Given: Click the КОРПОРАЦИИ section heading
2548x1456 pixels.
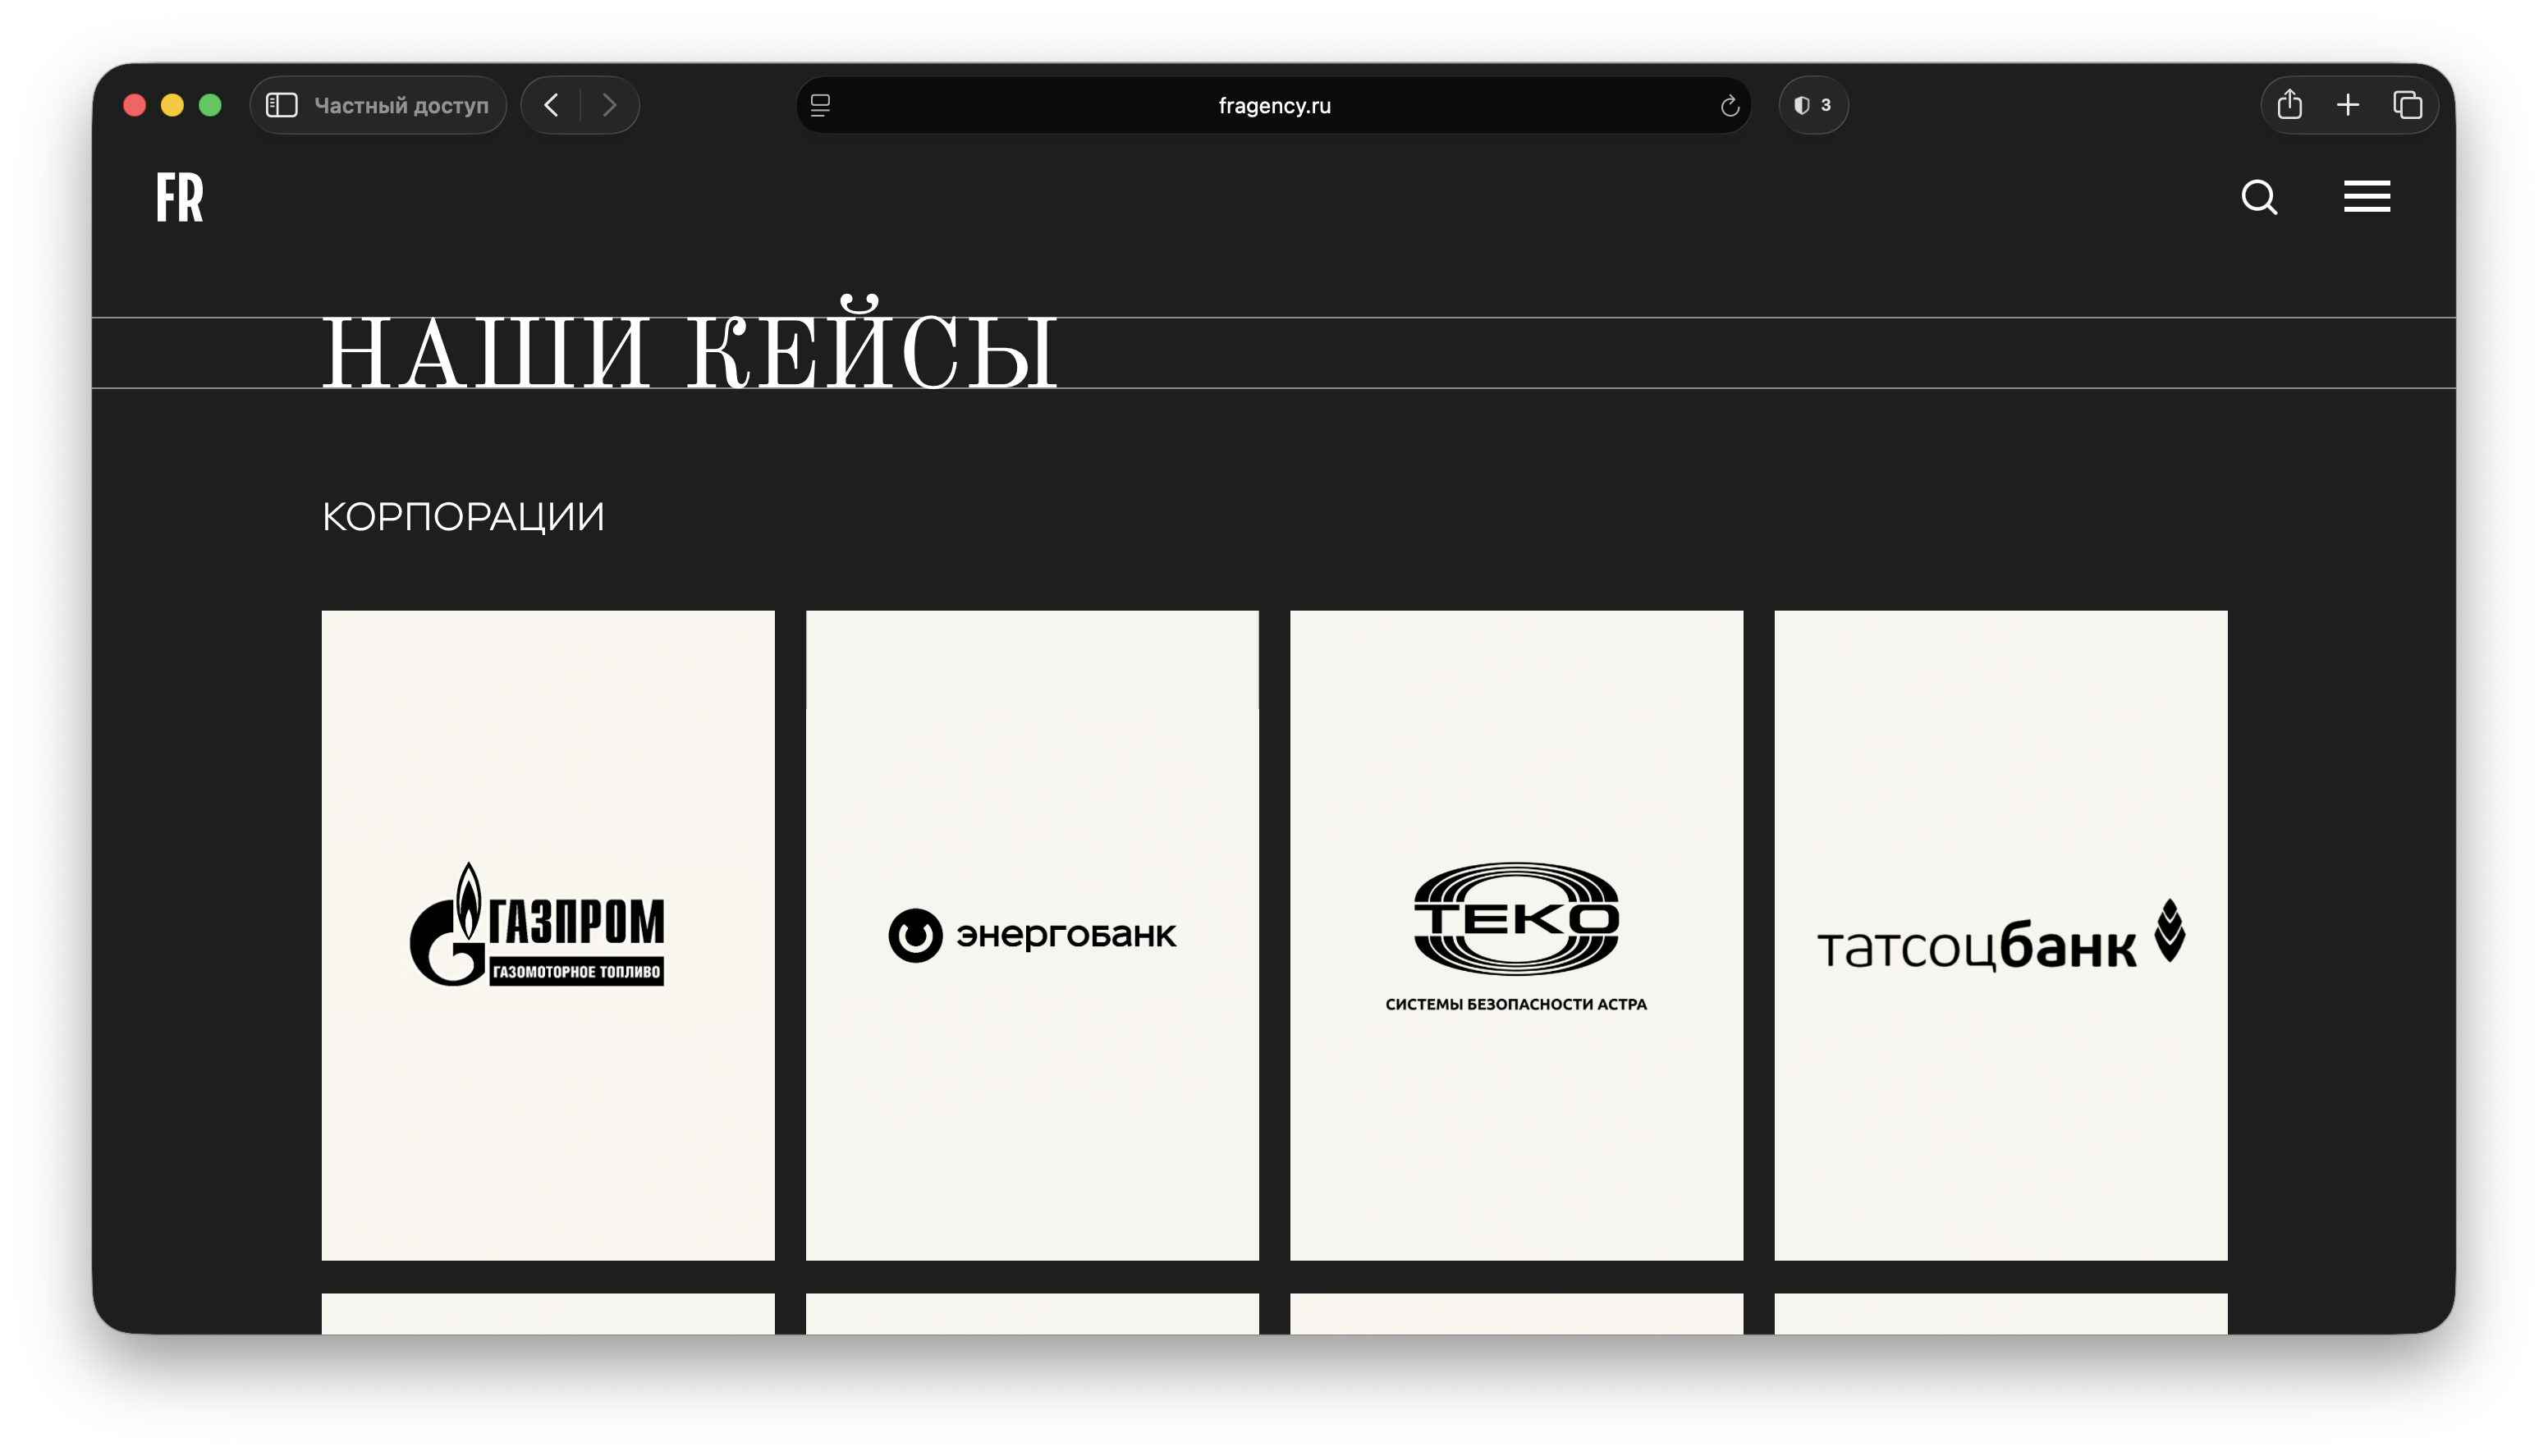Looking at the screenshot, I should [x=463, y=516].
